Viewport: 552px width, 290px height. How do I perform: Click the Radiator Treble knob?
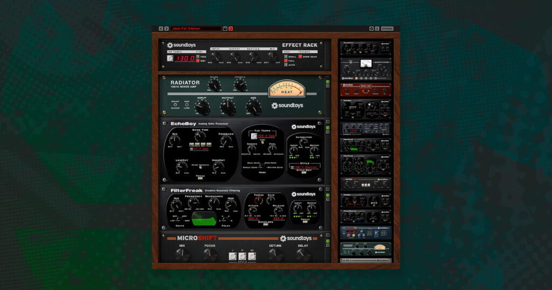click(x=240, y=85)
